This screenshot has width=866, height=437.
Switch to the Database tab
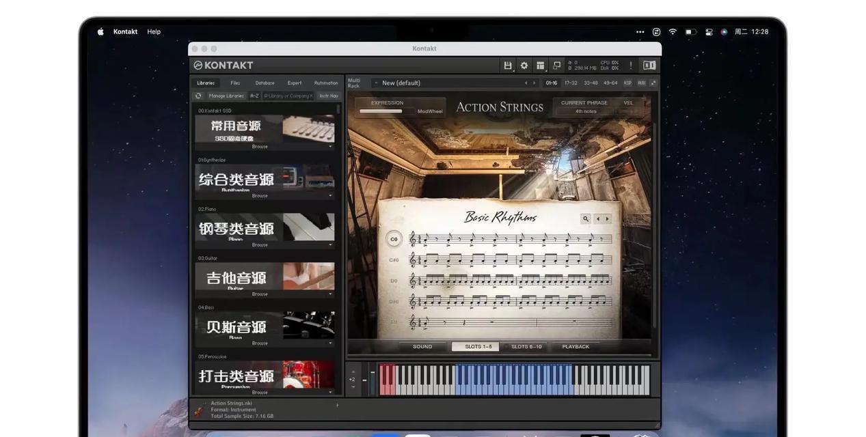click(265, 83)
